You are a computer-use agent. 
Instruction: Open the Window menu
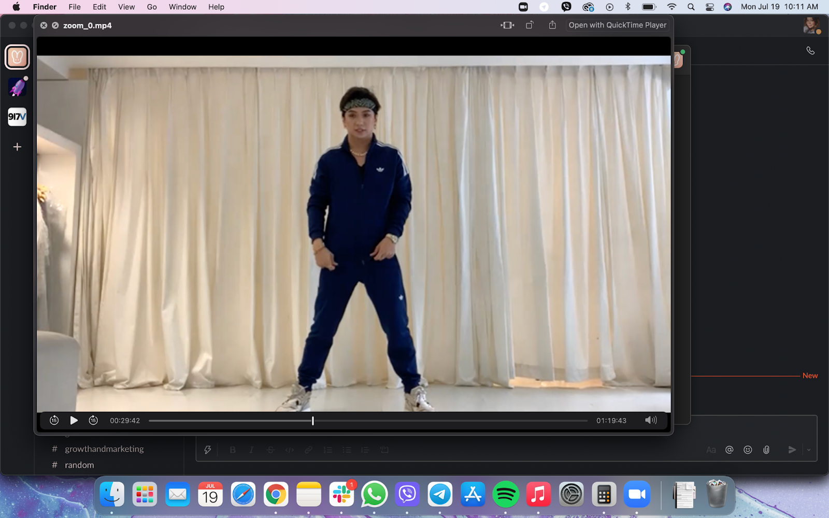pos(182,7)
